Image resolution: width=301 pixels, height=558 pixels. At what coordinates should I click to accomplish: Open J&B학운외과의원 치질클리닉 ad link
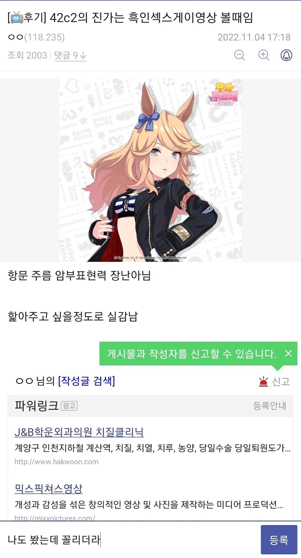79,432
